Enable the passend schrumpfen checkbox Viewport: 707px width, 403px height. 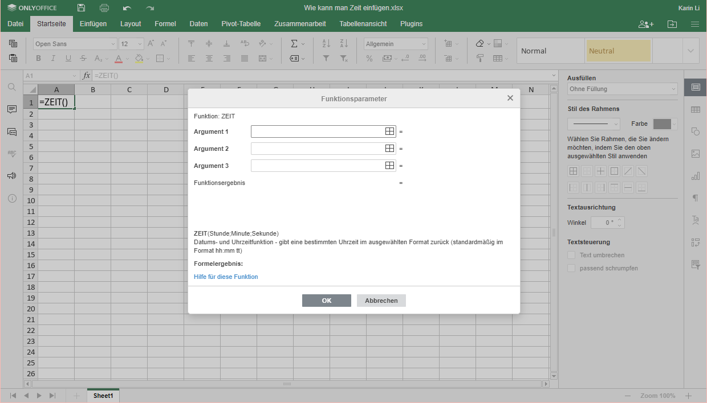pyautogui.click(x=571, y=268)
